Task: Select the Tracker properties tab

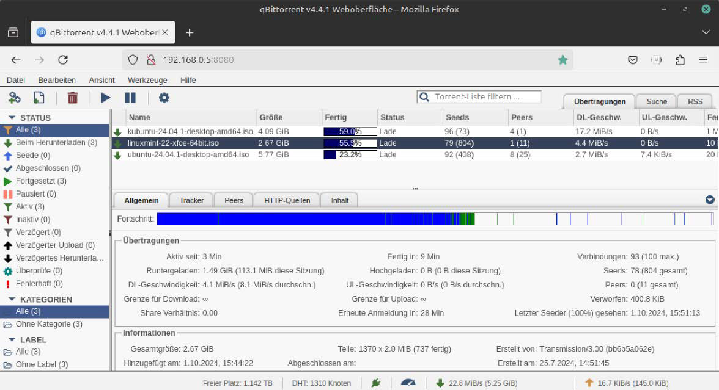Action: (191, 200)
